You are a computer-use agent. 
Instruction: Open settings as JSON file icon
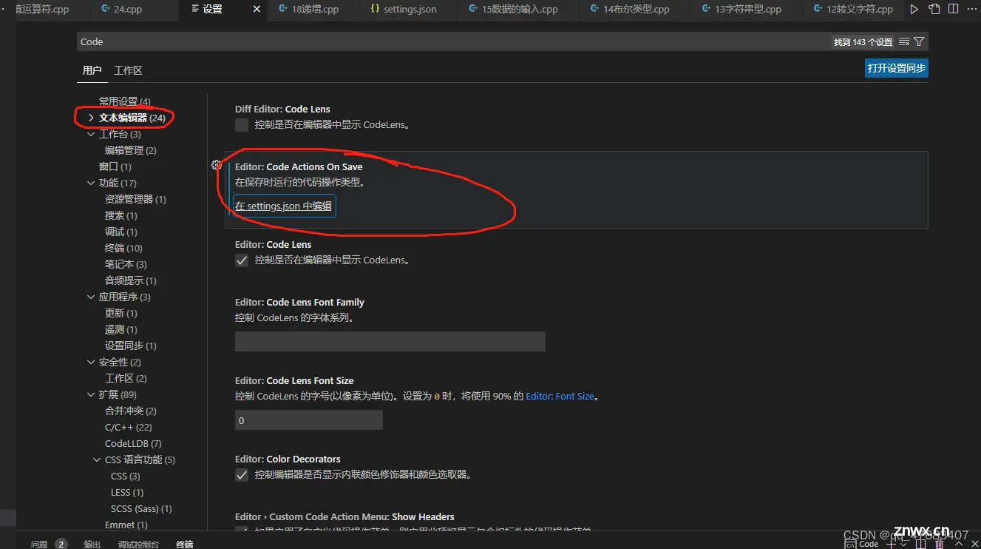(x=934, y=10)
